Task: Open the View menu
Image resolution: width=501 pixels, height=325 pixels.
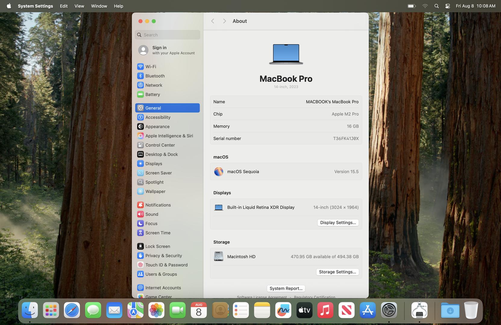Action: [79, 6]
